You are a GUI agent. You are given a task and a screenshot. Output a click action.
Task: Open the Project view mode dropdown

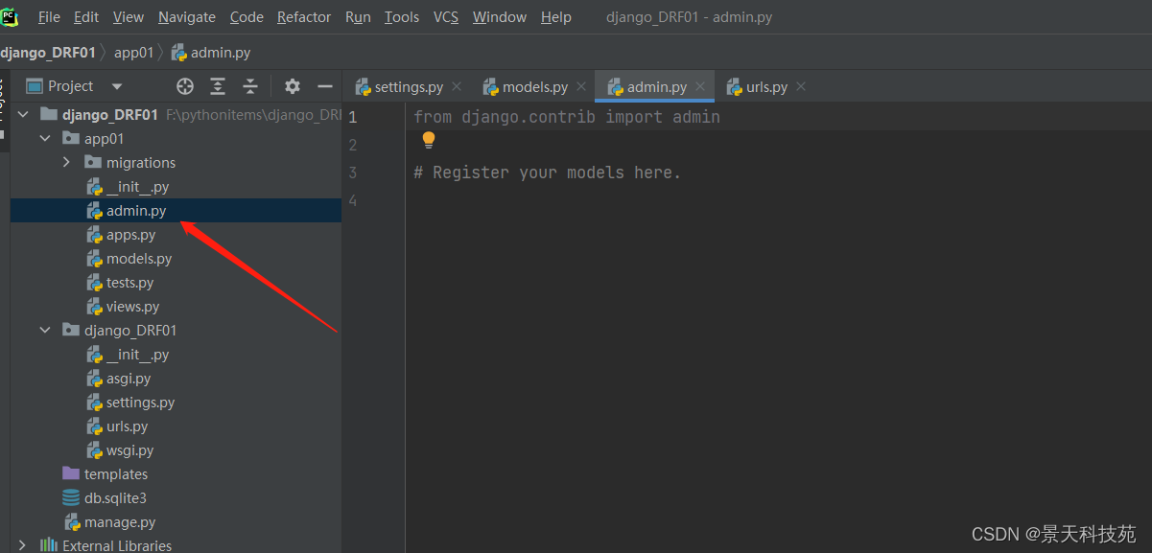[x=116, y=85]
